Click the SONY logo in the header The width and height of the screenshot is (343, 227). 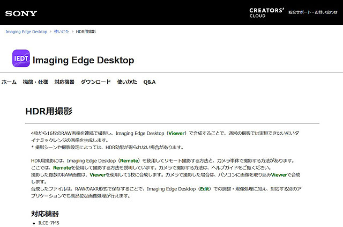pyautogui.click(x=21, y=11)
